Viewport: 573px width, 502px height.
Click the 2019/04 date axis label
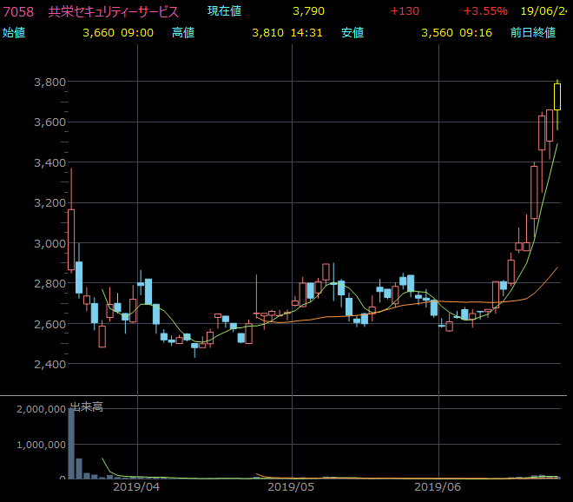[x=138, y=489]
